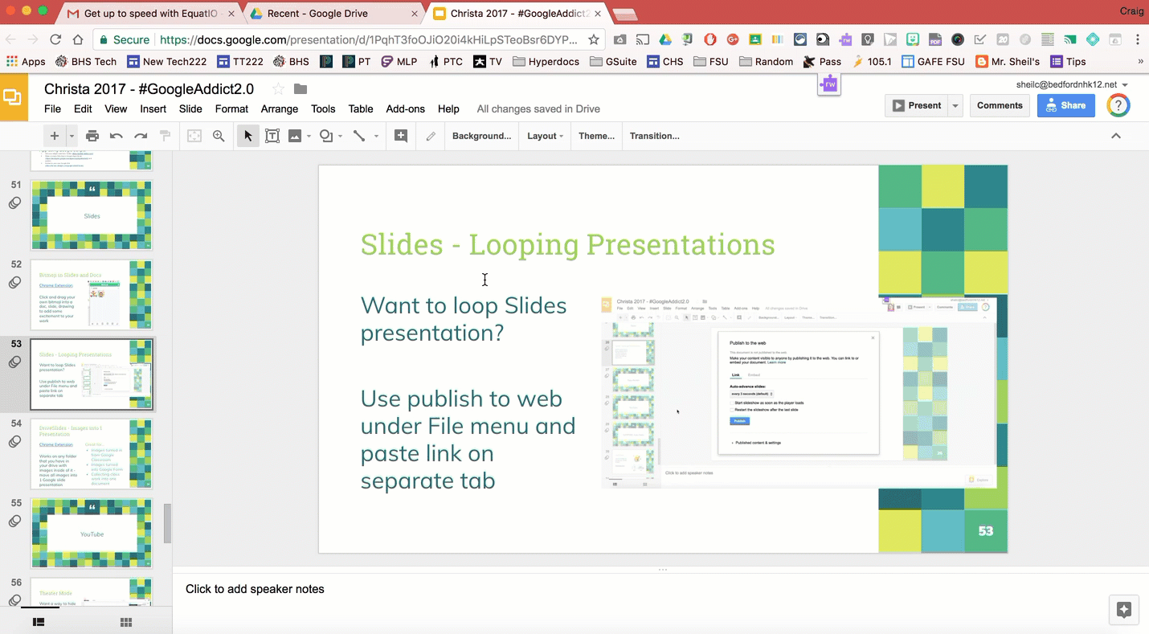Open the new slide dropdown arrow

[72, 136]
